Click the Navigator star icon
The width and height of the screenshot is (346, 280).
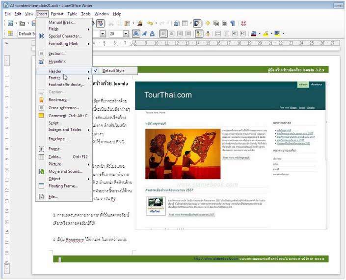click(x=208, y=23)
